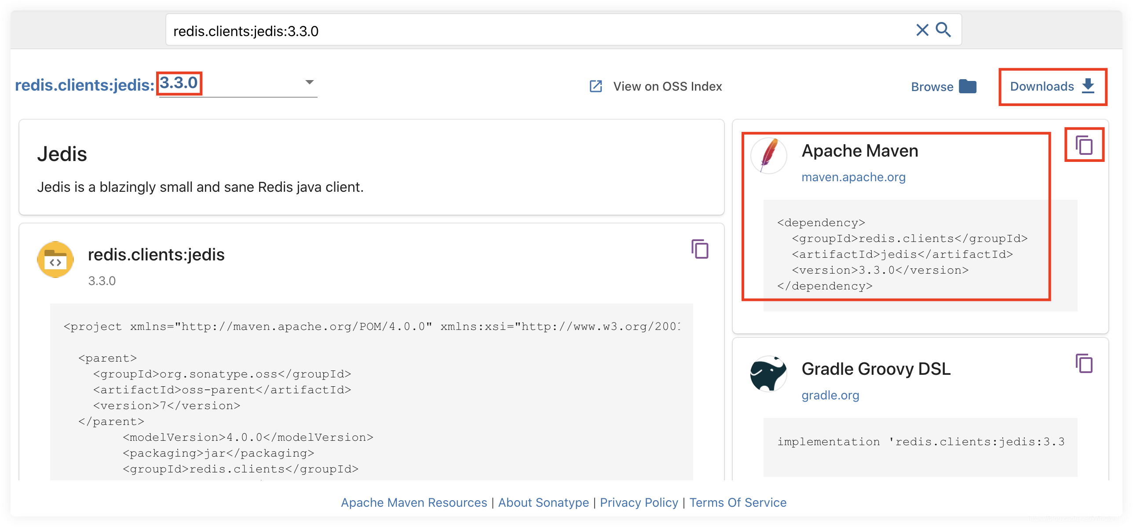The height and width of the screenshot is (527, 1133).
Task: Click the search input field
Action: pos(541,30)
